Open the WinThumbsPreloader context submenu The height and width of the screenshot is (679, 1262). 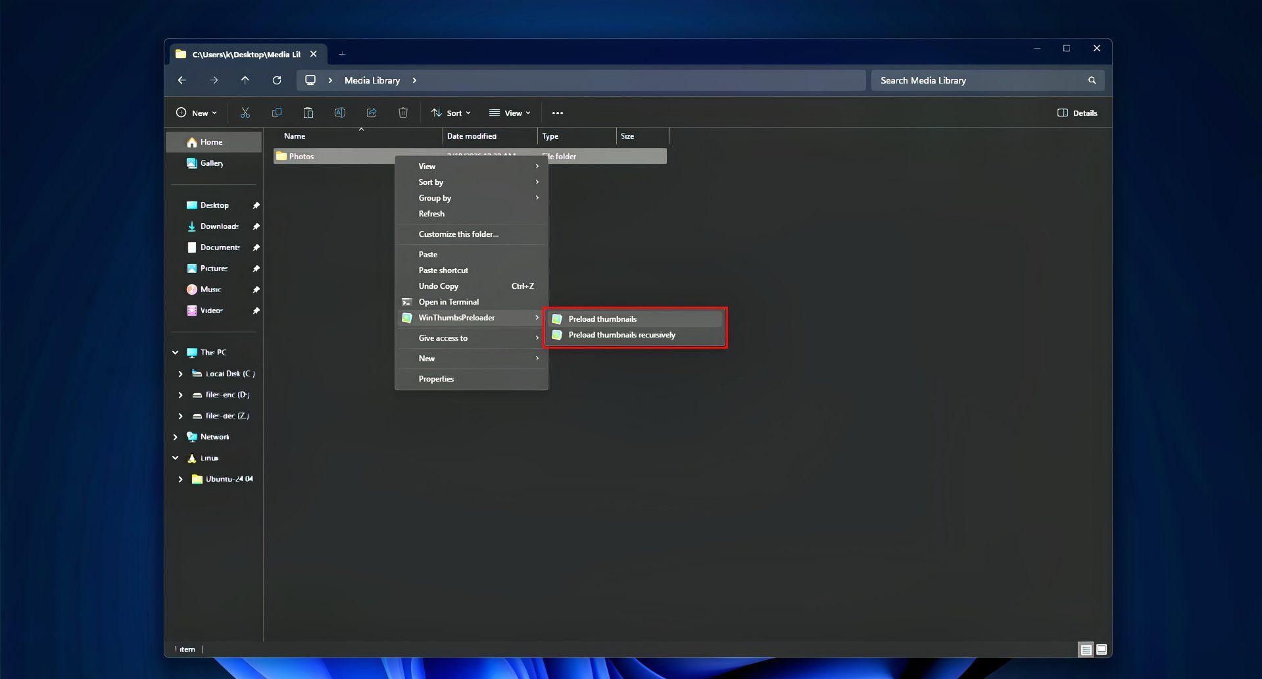tap(472, 318)
